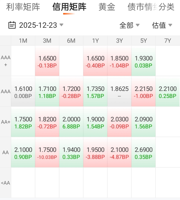
Task: Expand the 全部 filter dropdown
Action: point(129,25)
